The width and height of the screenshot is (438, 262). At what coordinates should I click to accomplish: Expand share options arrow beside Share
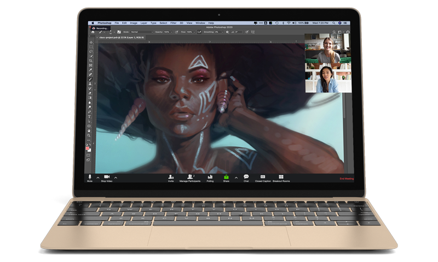pyautogui.click(x=236, y=177)
